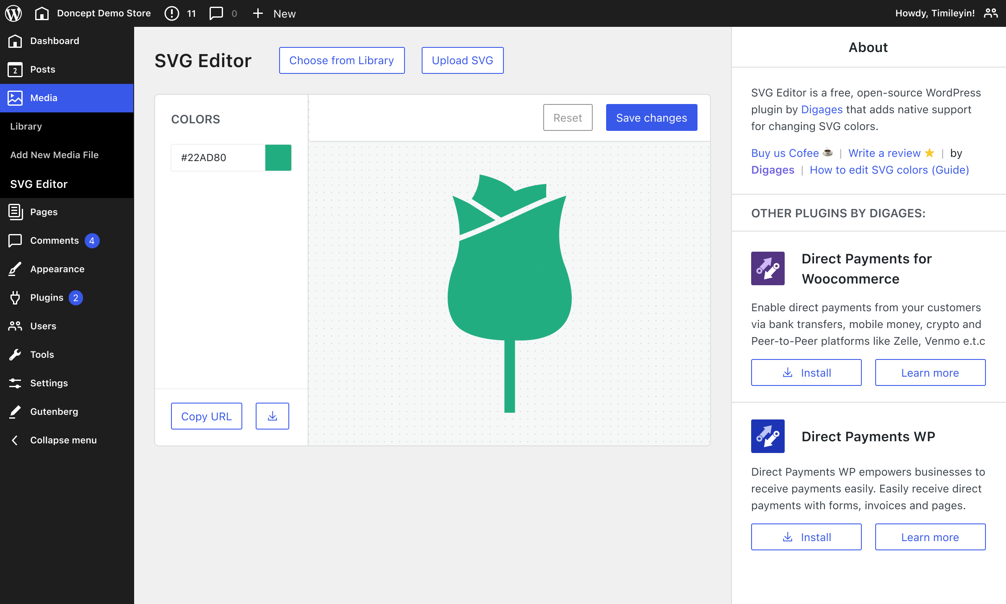Click the updates alert icon showing 11
The image size is (1006, 604).
point(171,13)
